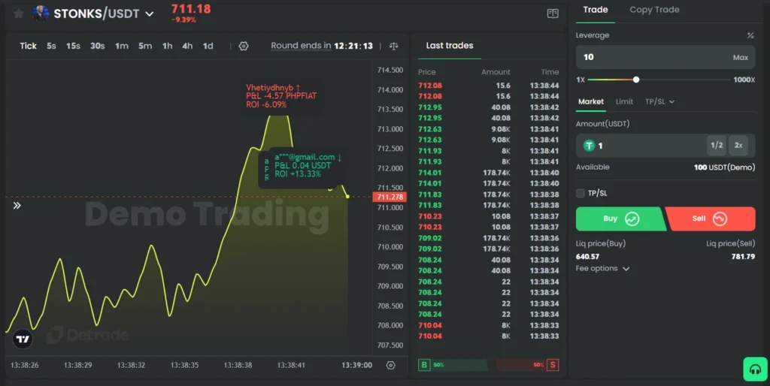
Task: Click the 640.57 buy liquidation price
Action: [587, 257]
